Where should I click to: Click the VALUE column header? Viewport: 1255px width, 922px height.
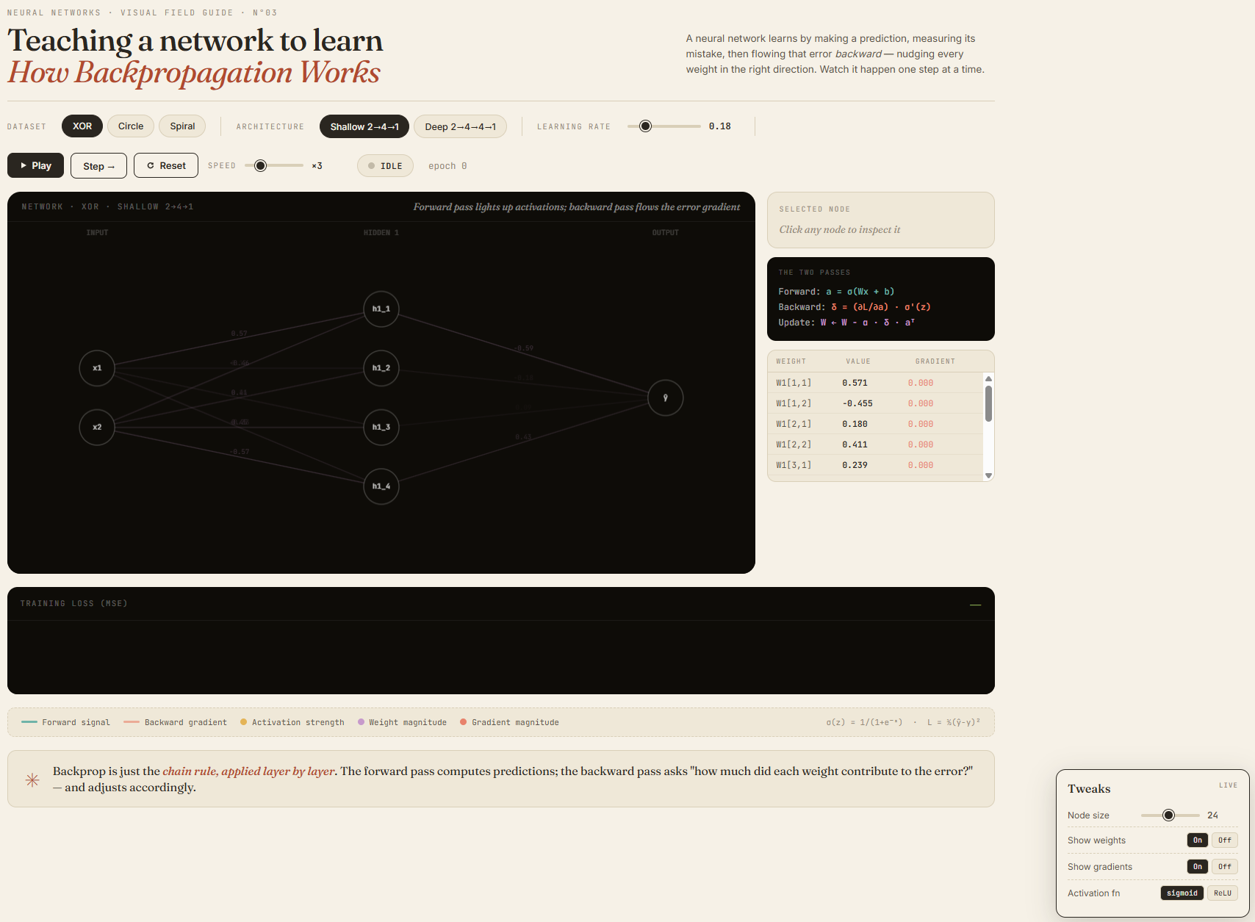(857, 361)
